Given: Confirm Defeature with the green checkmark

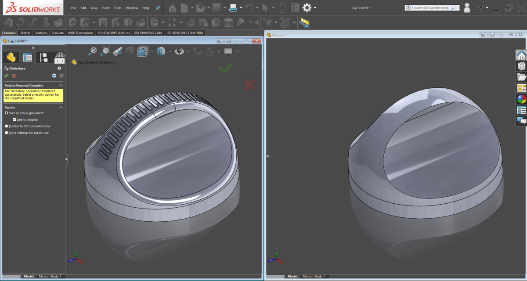Looking at the screenshot, I should (x=6, y=76).
